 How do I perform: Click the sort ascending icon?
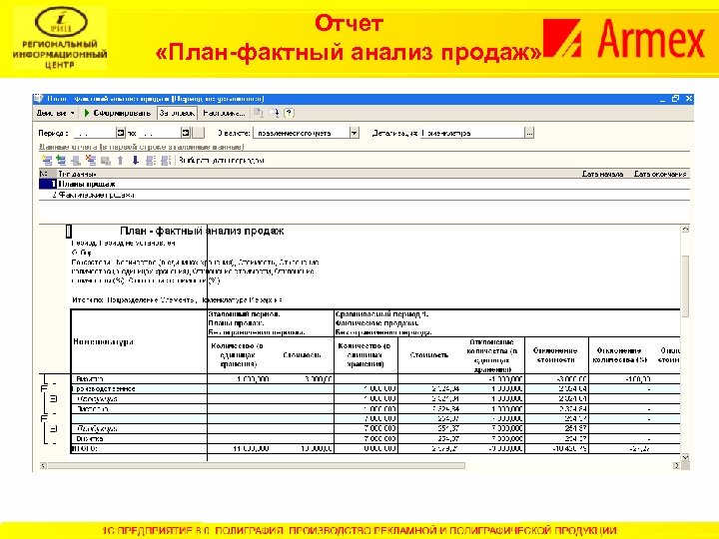(150, 161)
